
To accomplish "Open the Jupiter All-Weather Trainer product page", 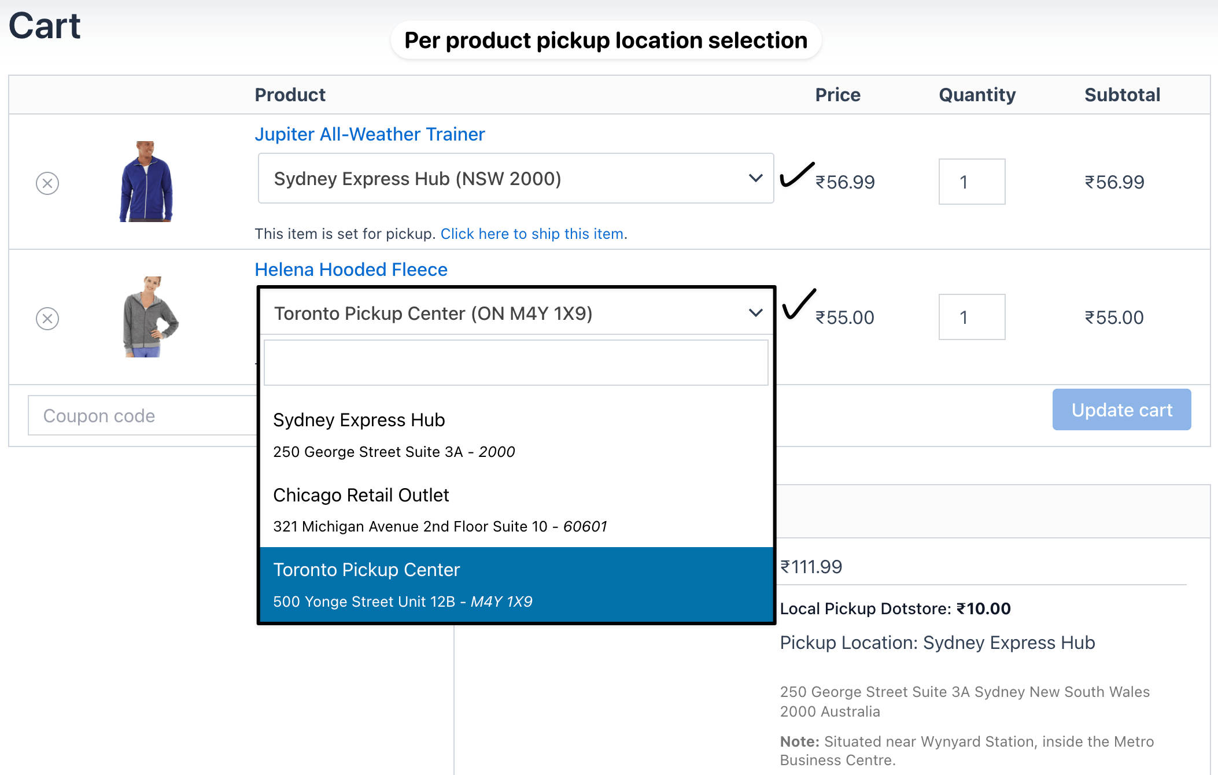I will (x=370, y=134).
